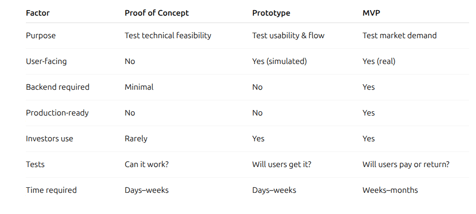Click the 'Will users pay or return?' cell

pos(406,164)
